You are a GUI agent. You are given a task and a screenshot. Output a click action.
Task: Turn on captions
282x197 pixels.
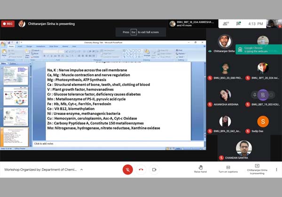click(x=228, y=169)
